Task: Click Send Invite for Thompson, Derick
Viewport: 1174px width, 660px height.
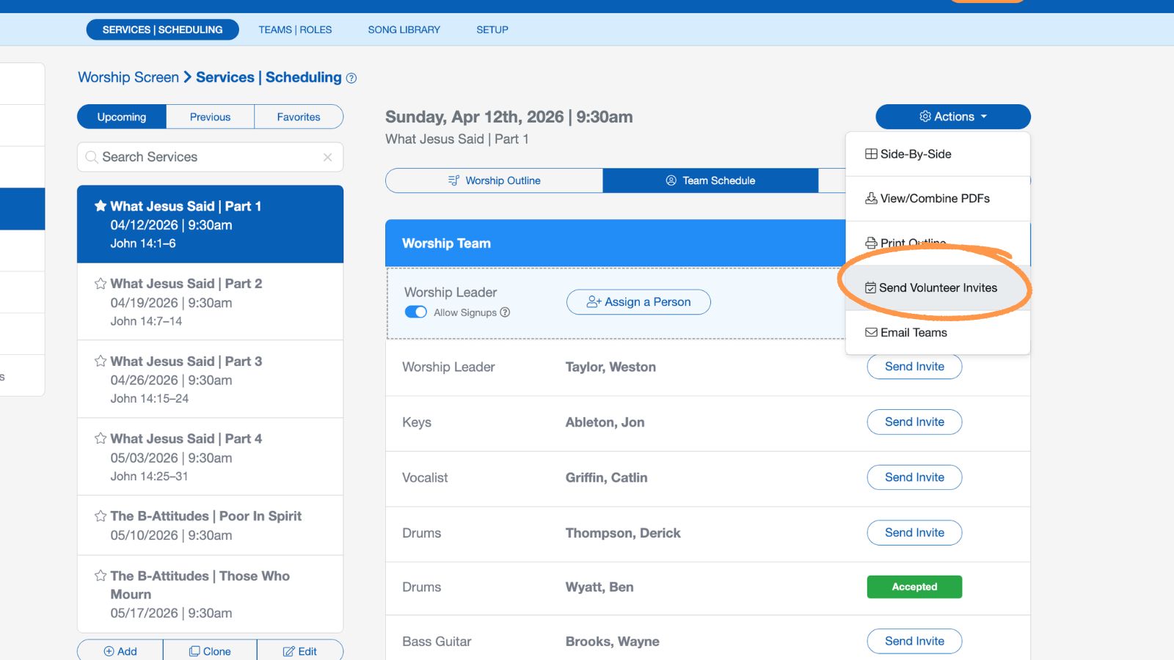Action: click(x=914, y=532)
